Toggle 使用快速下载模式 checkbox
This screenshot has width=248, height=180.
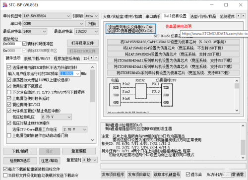9,86
